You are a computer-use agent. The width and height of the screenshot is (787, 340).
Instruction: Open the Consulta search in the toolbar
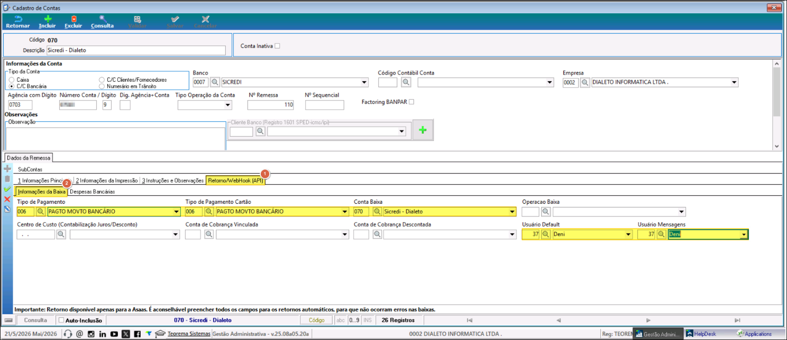pos(102,22)
